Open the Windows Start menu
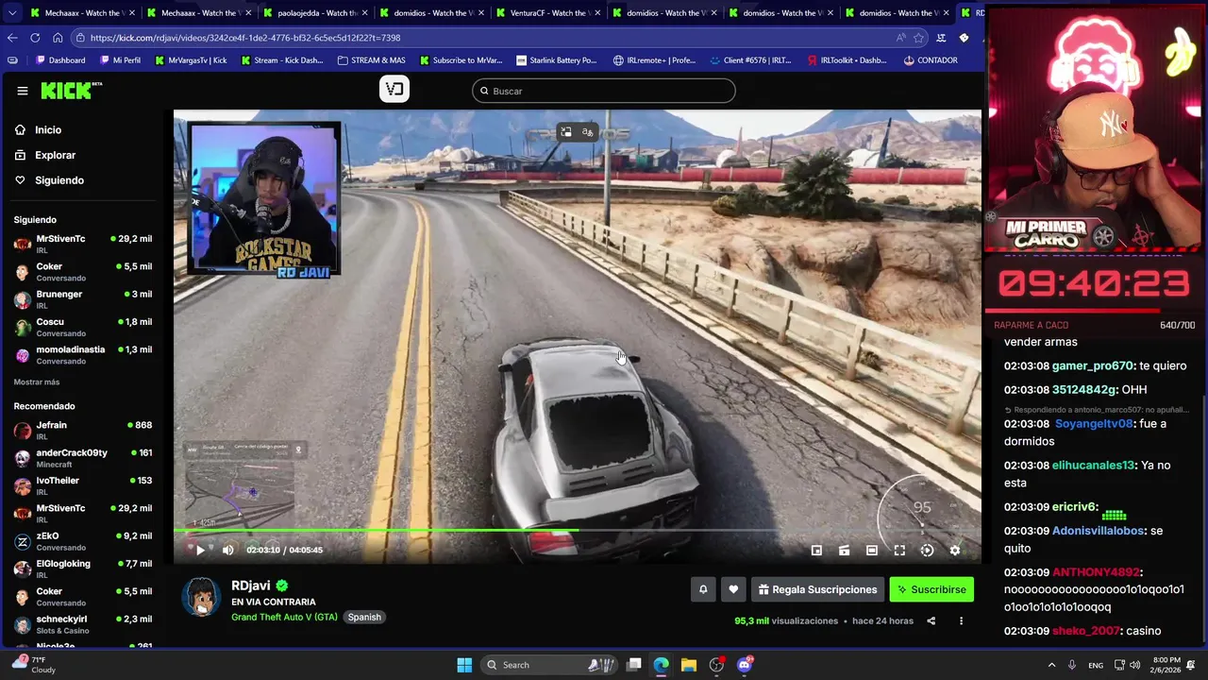The image size is (1208, 680). click(464, 665)
